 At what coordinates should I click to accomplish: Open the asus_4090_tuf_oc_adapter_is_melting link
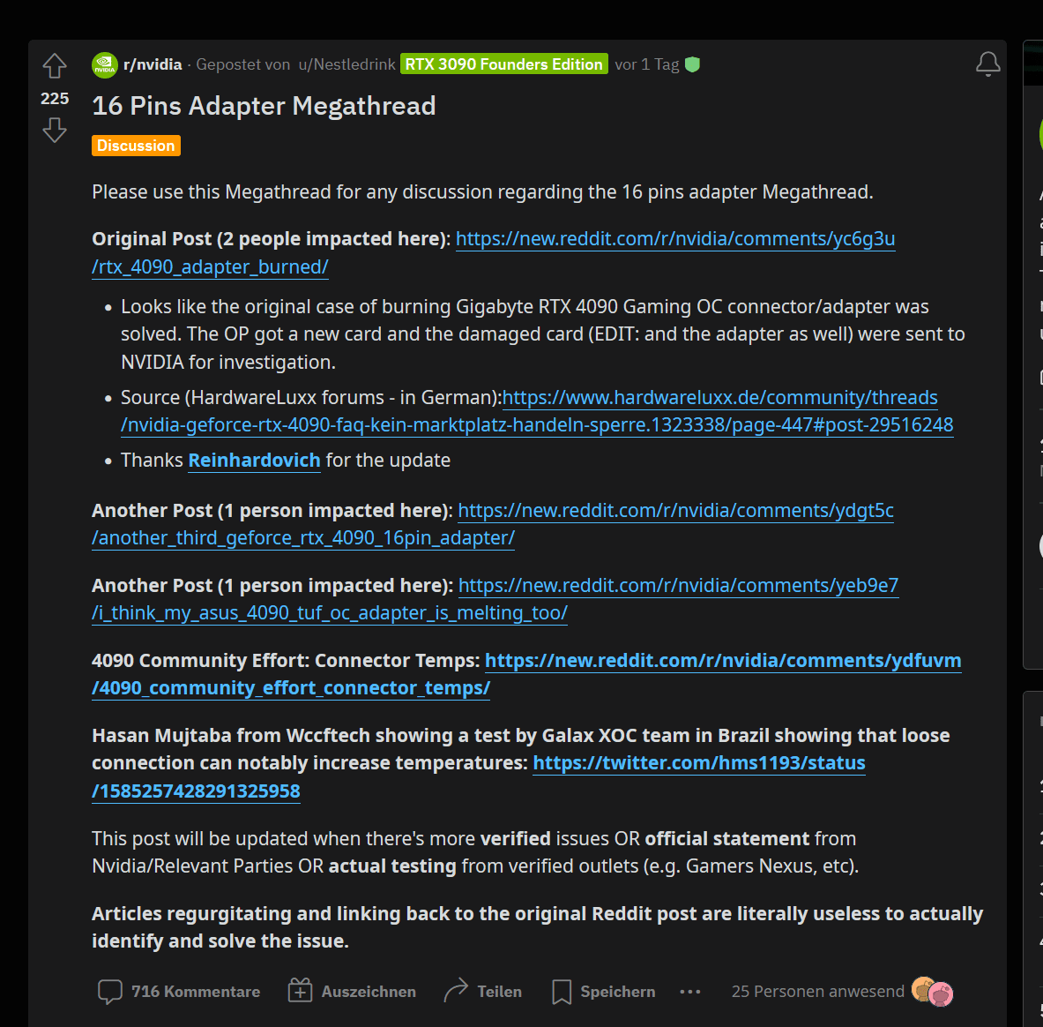point(495,598)
